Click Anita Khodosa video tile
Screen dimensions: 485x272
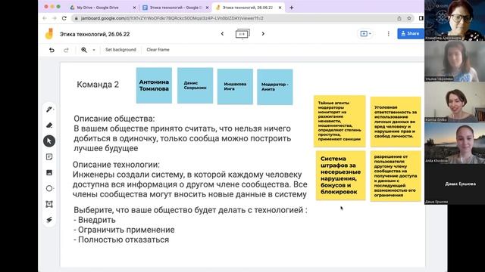[455, 143]
